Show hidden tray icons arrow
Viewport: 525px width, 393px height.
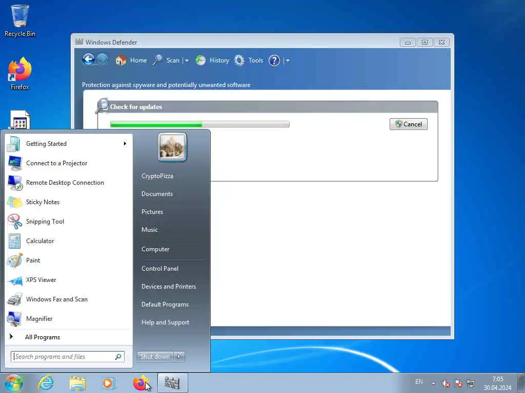click(x=433, y=383)
